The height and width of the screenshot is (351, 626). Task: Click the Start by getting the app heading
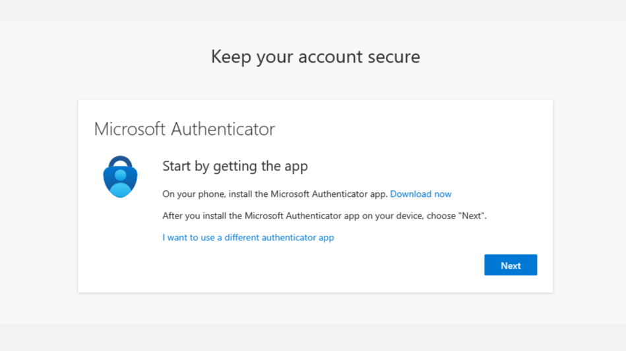pos(235,166)
